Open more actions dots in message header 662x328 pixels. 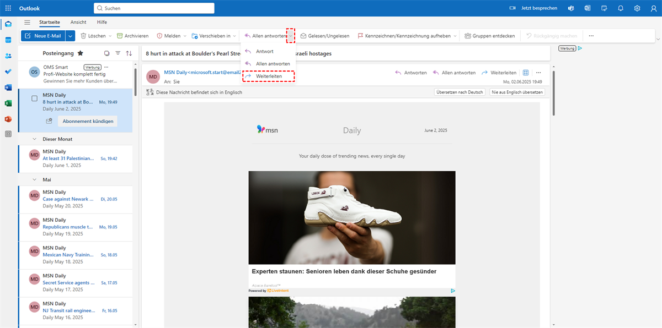tap(538, 73)
